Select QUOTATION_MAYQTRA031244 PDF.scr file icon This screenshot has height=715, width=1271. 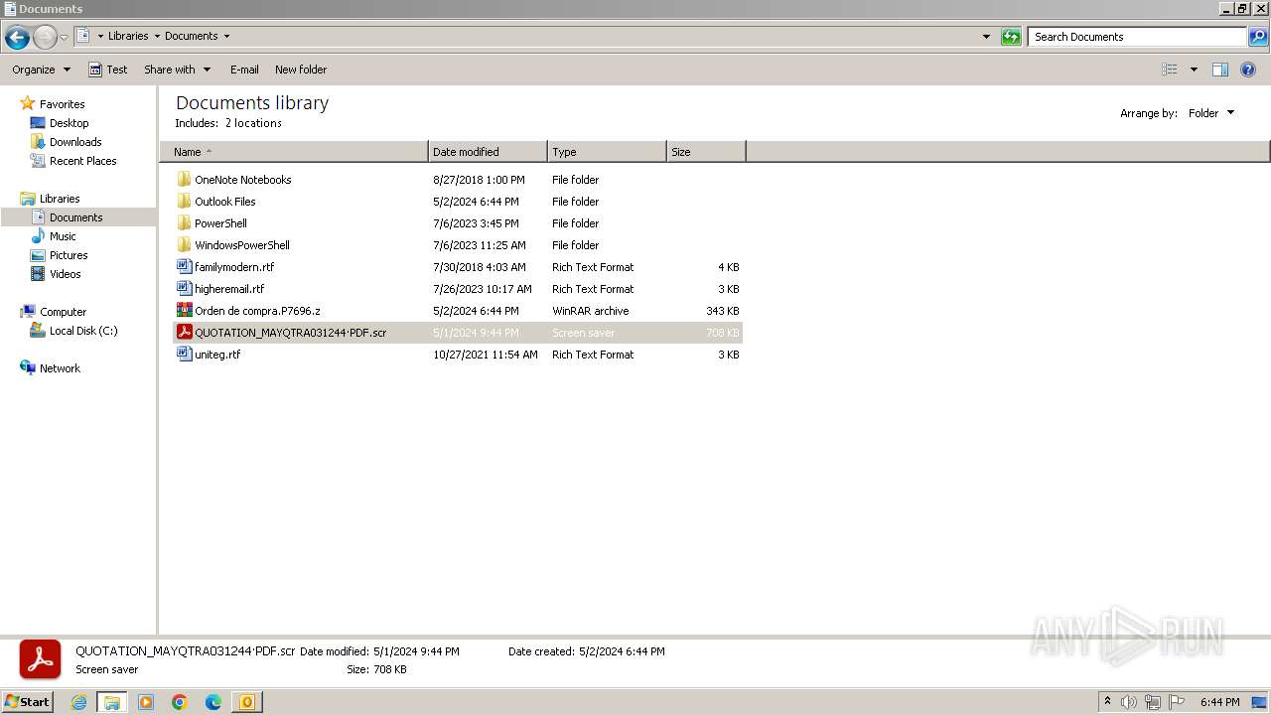pyautogui.click(x=184, y=333)
